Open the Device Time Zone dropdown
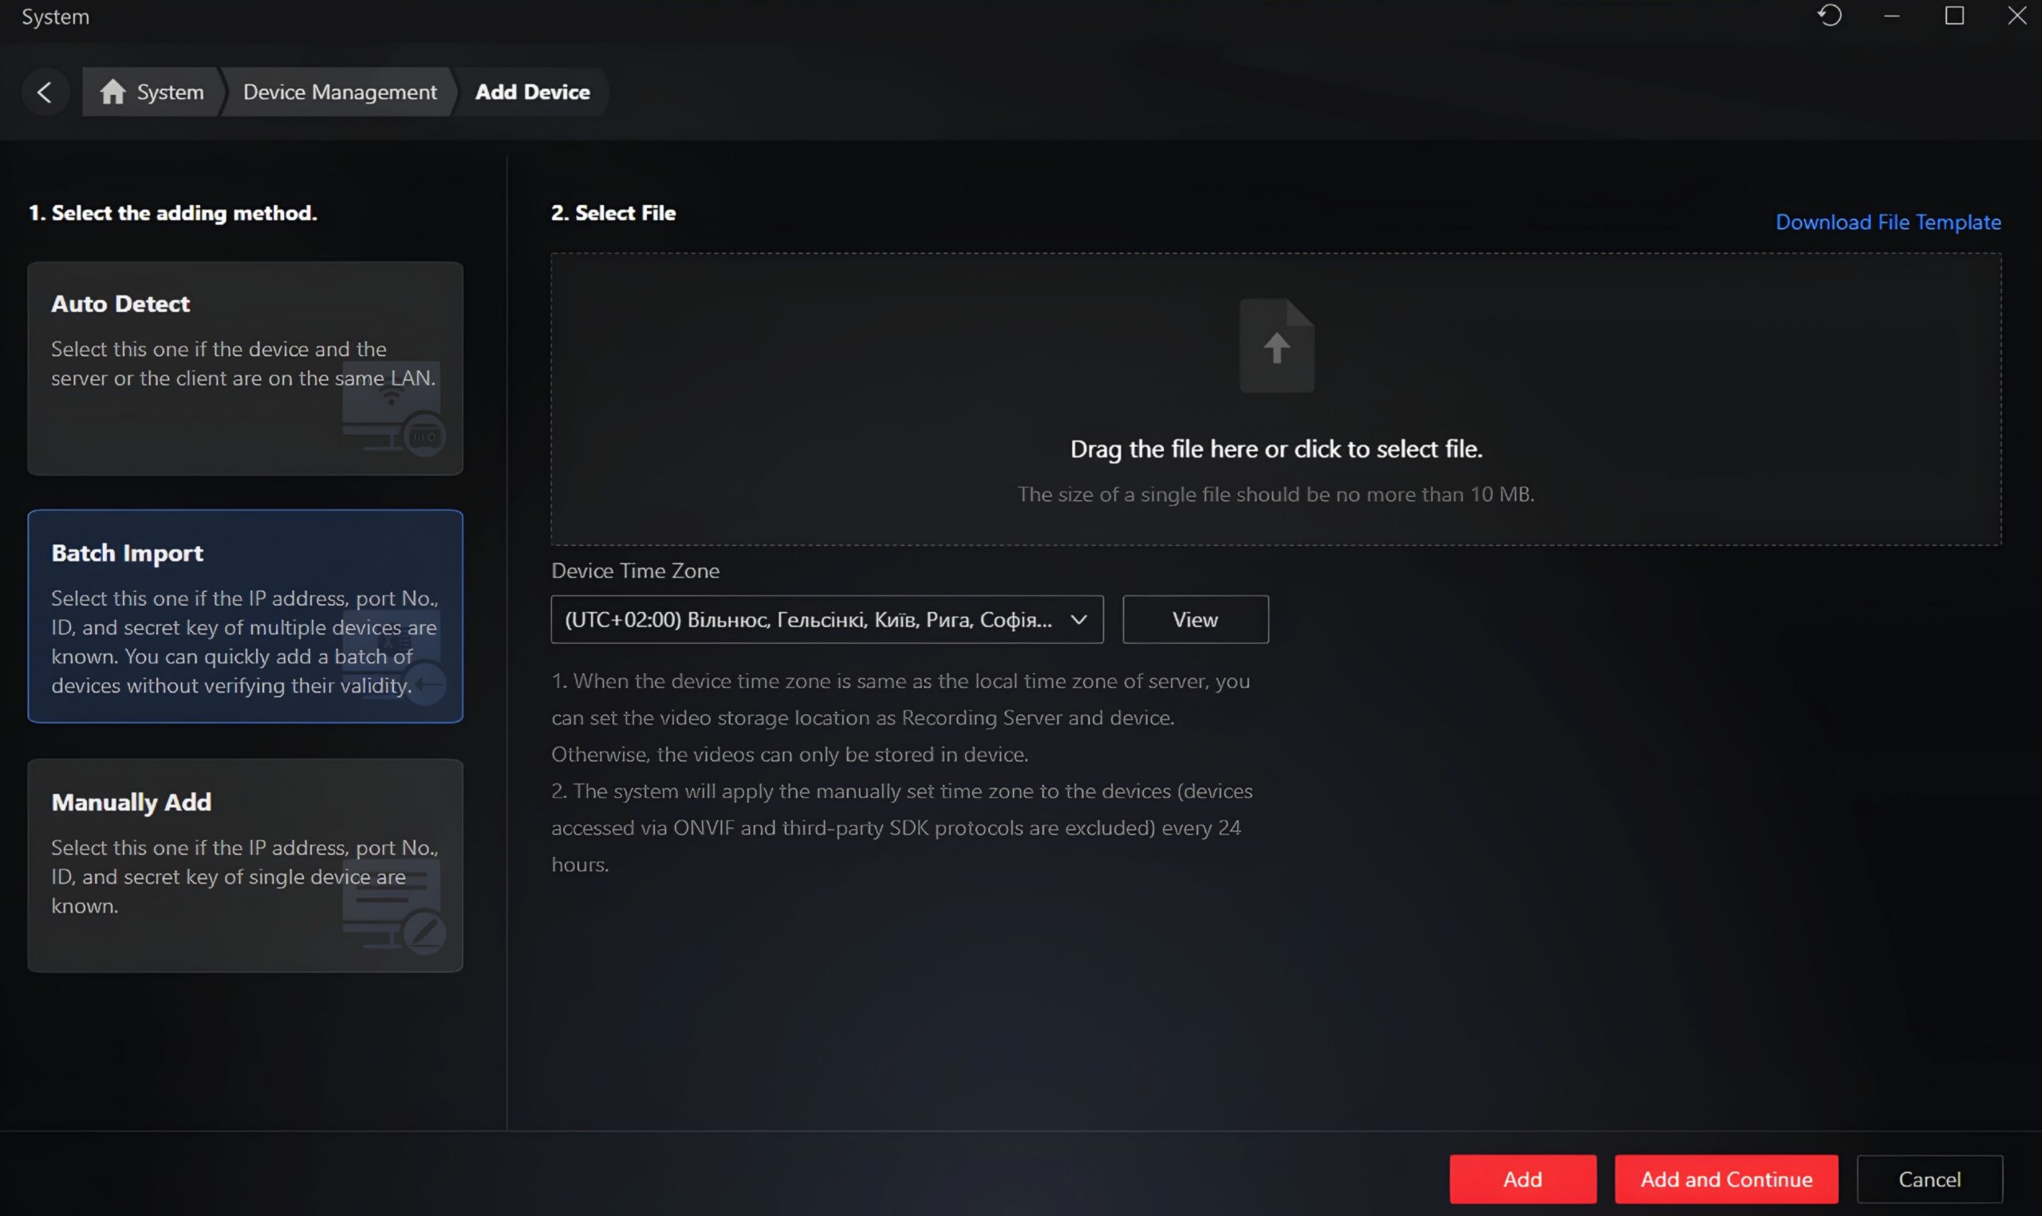The height and width of the screenshot is (1216, 2042). 826,619
